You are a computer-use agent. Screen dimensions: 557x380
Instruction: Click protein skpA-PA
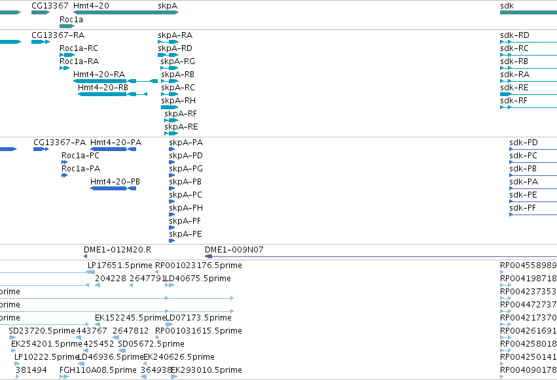186,143
